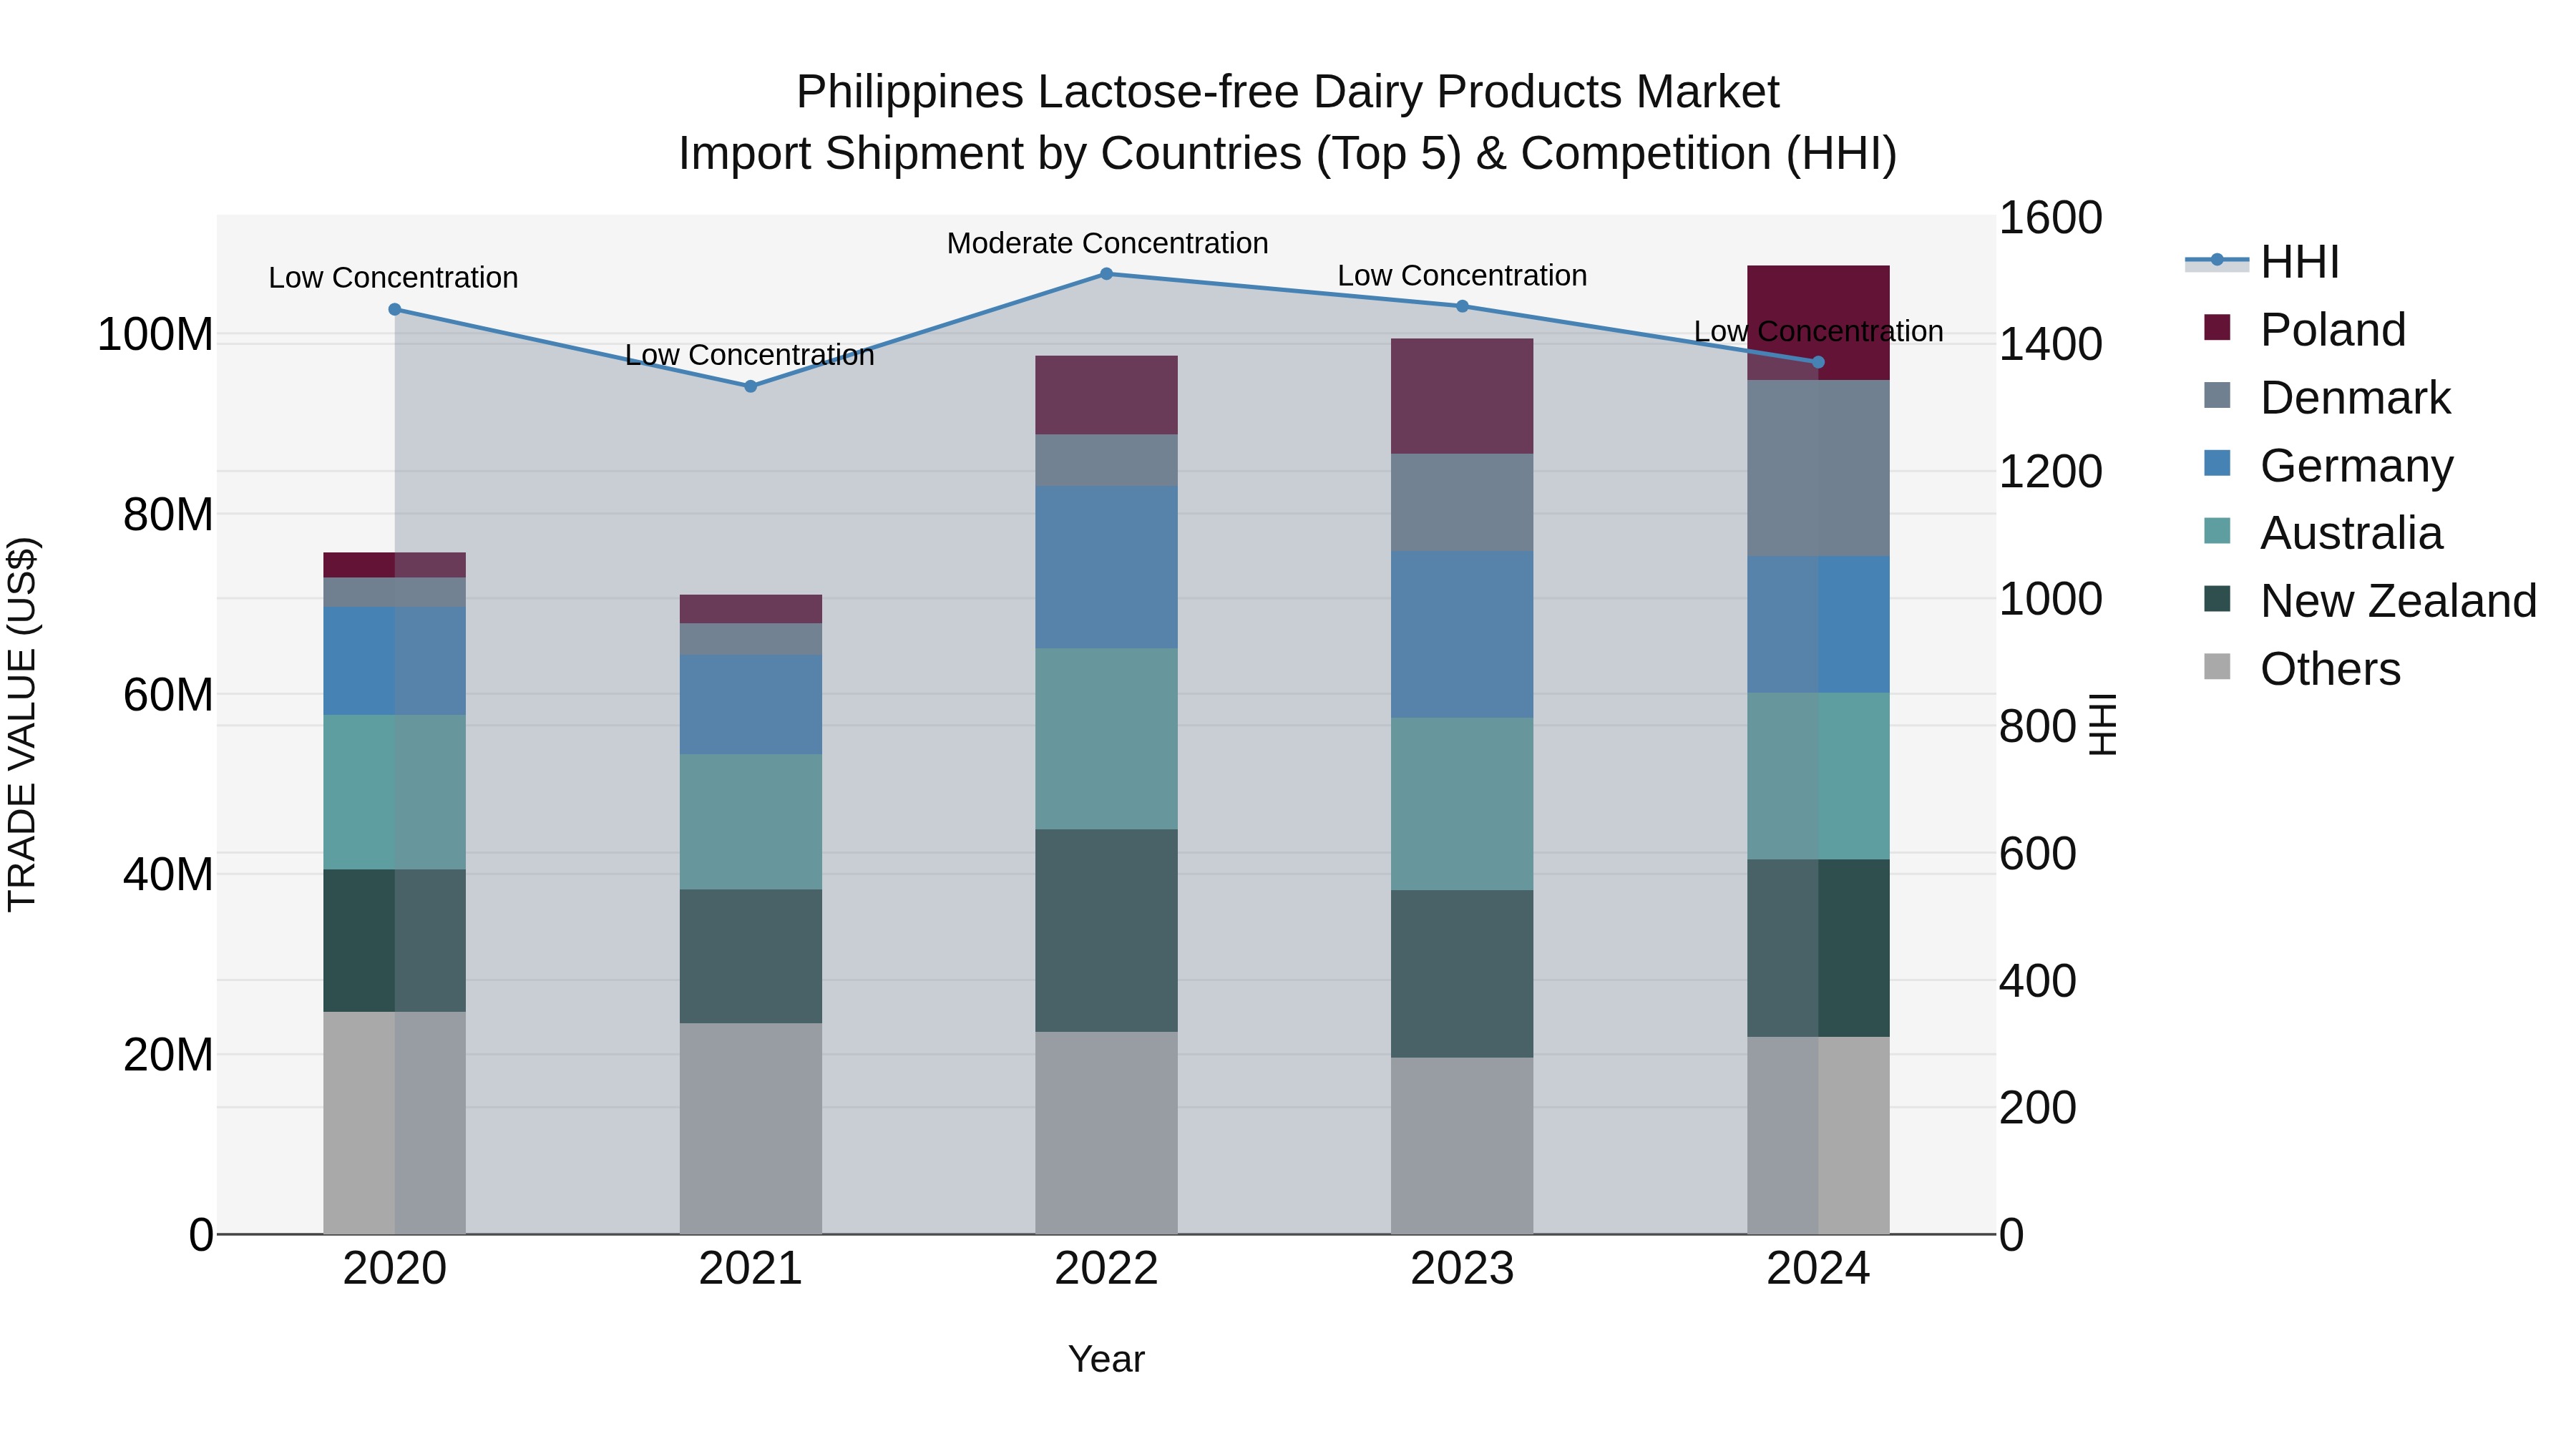The image size is (2576, 1449).
Task: Select the Denmark segment in 2024 bar
Action: coord(1818,468)
